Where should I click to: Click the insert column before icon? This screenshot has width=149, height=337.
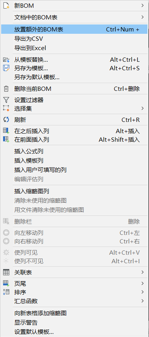pyautogui.click(x=6, y=139)
